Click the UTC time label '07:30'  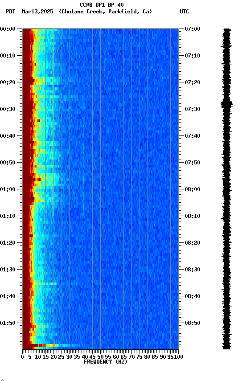(193, 109)
